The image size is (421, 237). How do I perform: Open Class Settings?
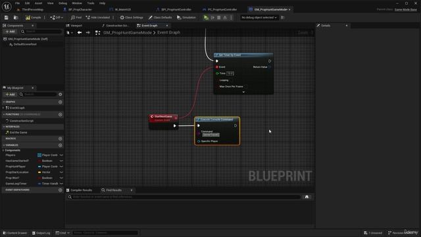[132, 18]
